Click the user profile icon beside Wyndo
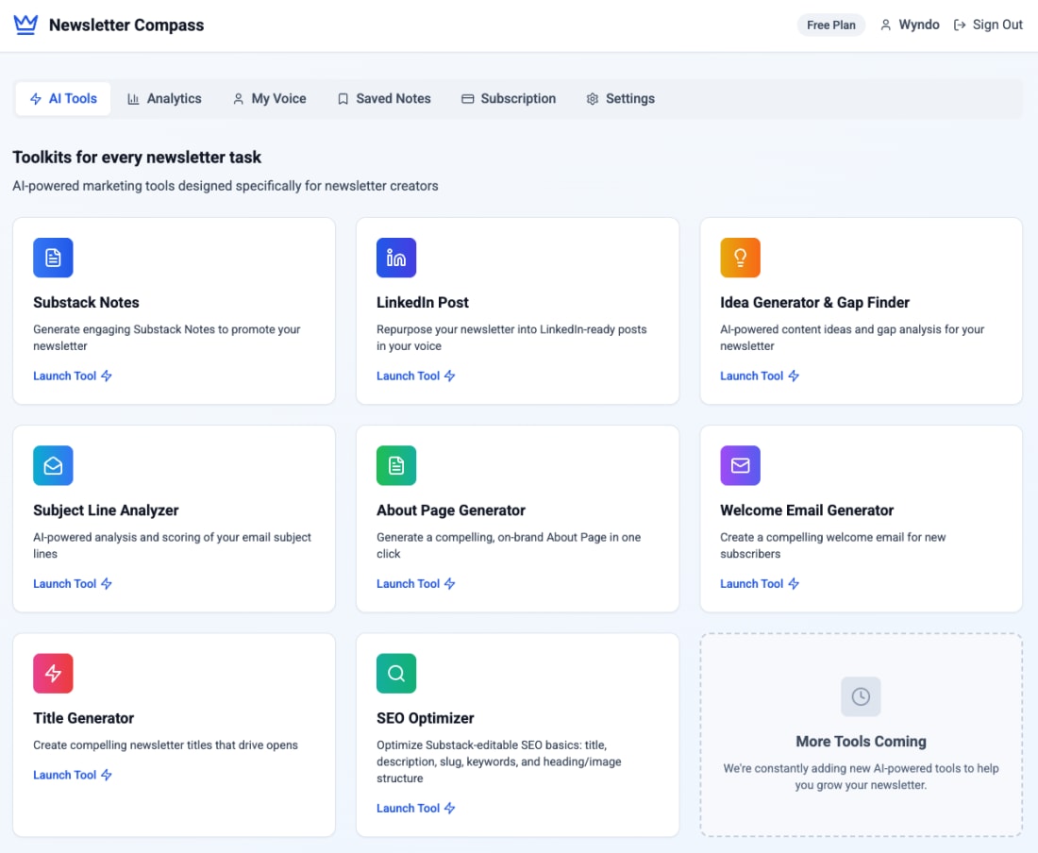The width and height of the screenshot is (1038, 853). (x=885, y=25)
